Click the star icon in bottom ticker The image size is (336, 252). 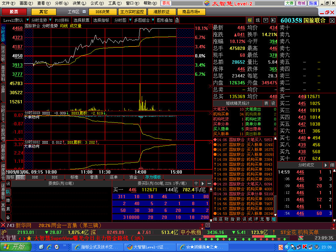[x=29, y=238]
